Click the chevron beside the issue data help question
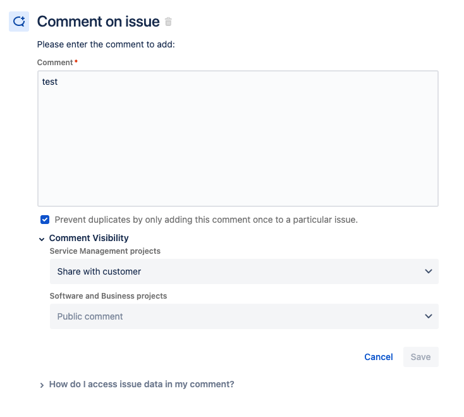This screenshot has width=464, height=417. point(42,385)
